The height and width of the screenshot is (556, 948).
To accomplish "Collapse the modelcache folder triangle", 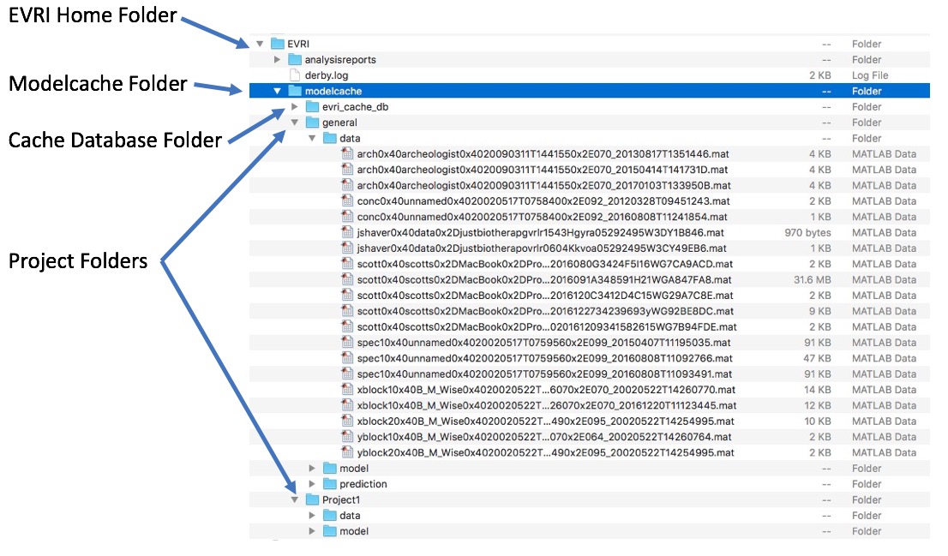I will [x=277, y=92].
